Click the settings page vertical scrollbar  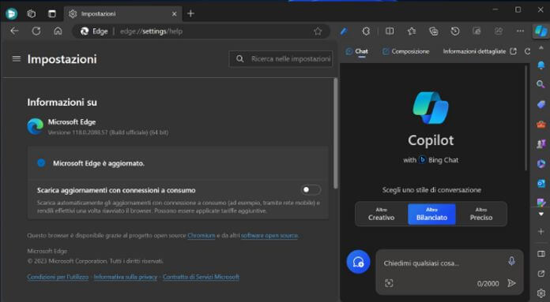coord(336,133)
